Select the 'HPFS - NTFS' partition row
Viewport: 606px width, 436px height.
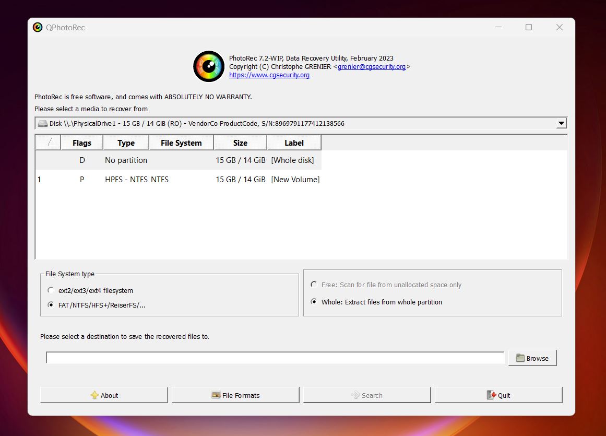click(178, 179)
